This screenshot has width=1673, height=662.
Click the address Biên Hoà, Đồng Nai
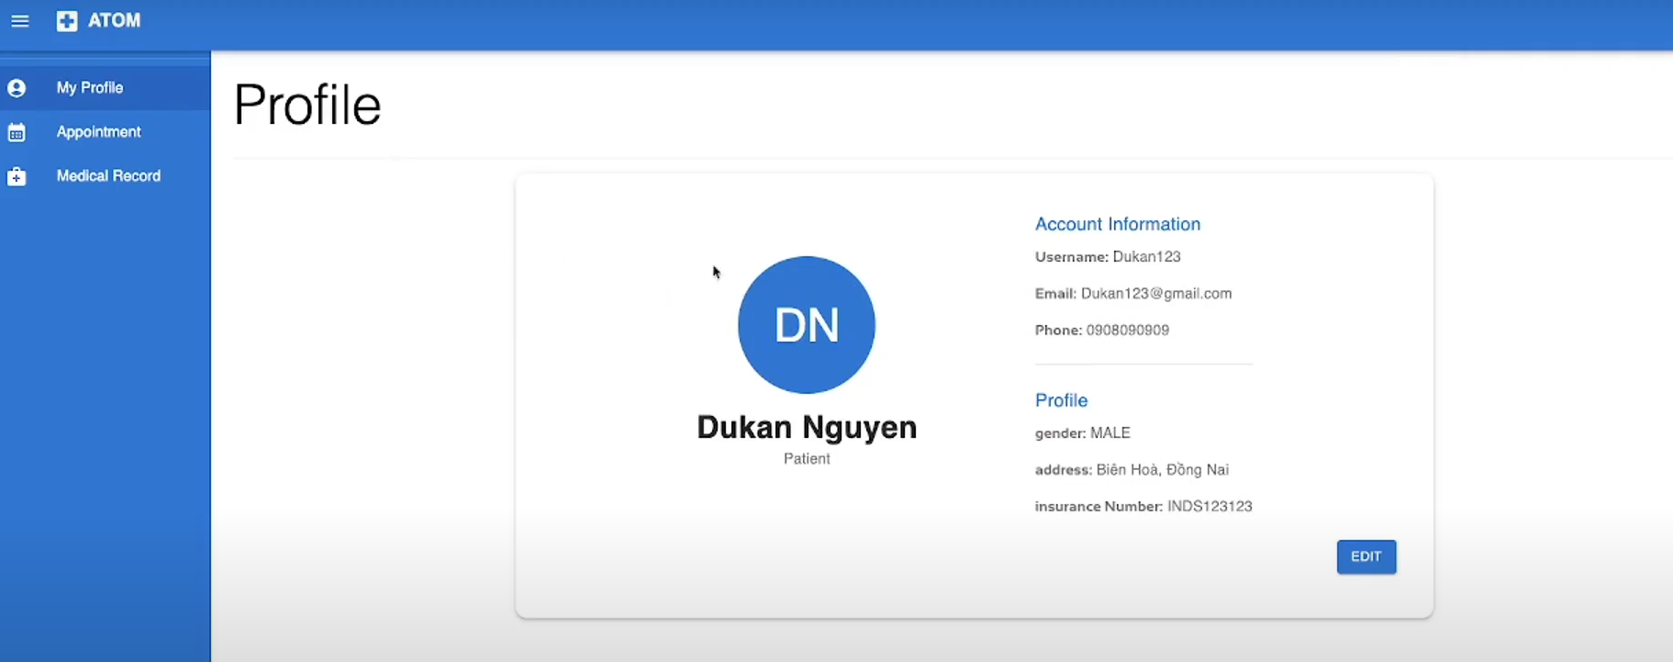point(1162,470)
